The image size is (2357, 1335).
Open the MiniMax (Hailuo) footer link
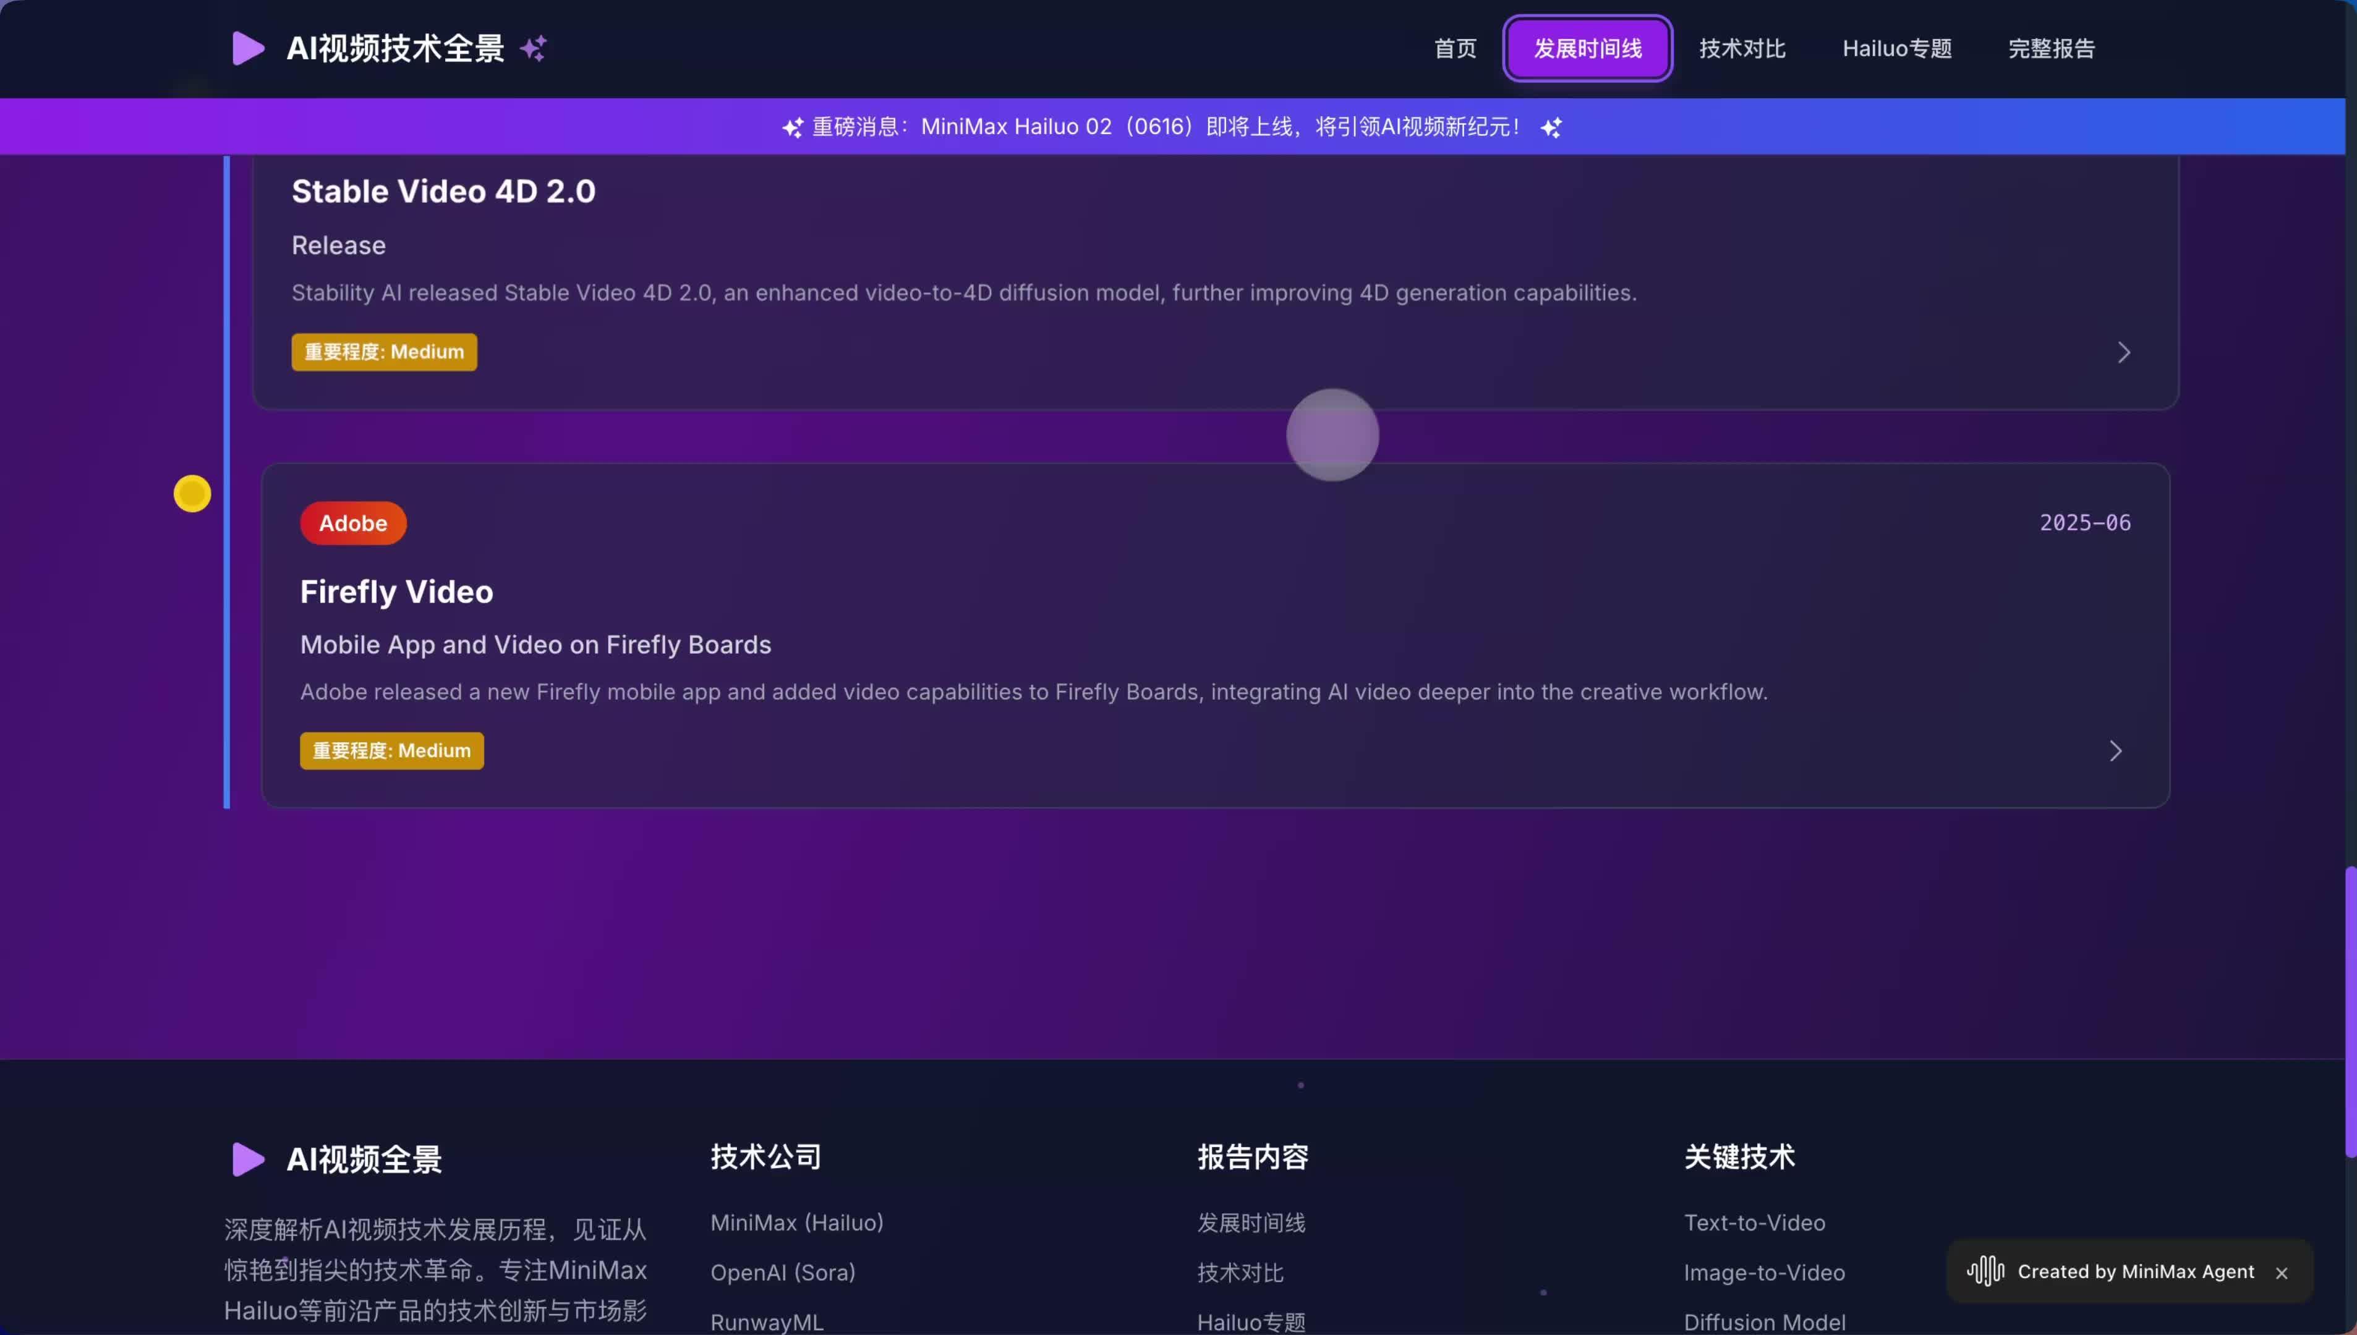[796, 1223]
